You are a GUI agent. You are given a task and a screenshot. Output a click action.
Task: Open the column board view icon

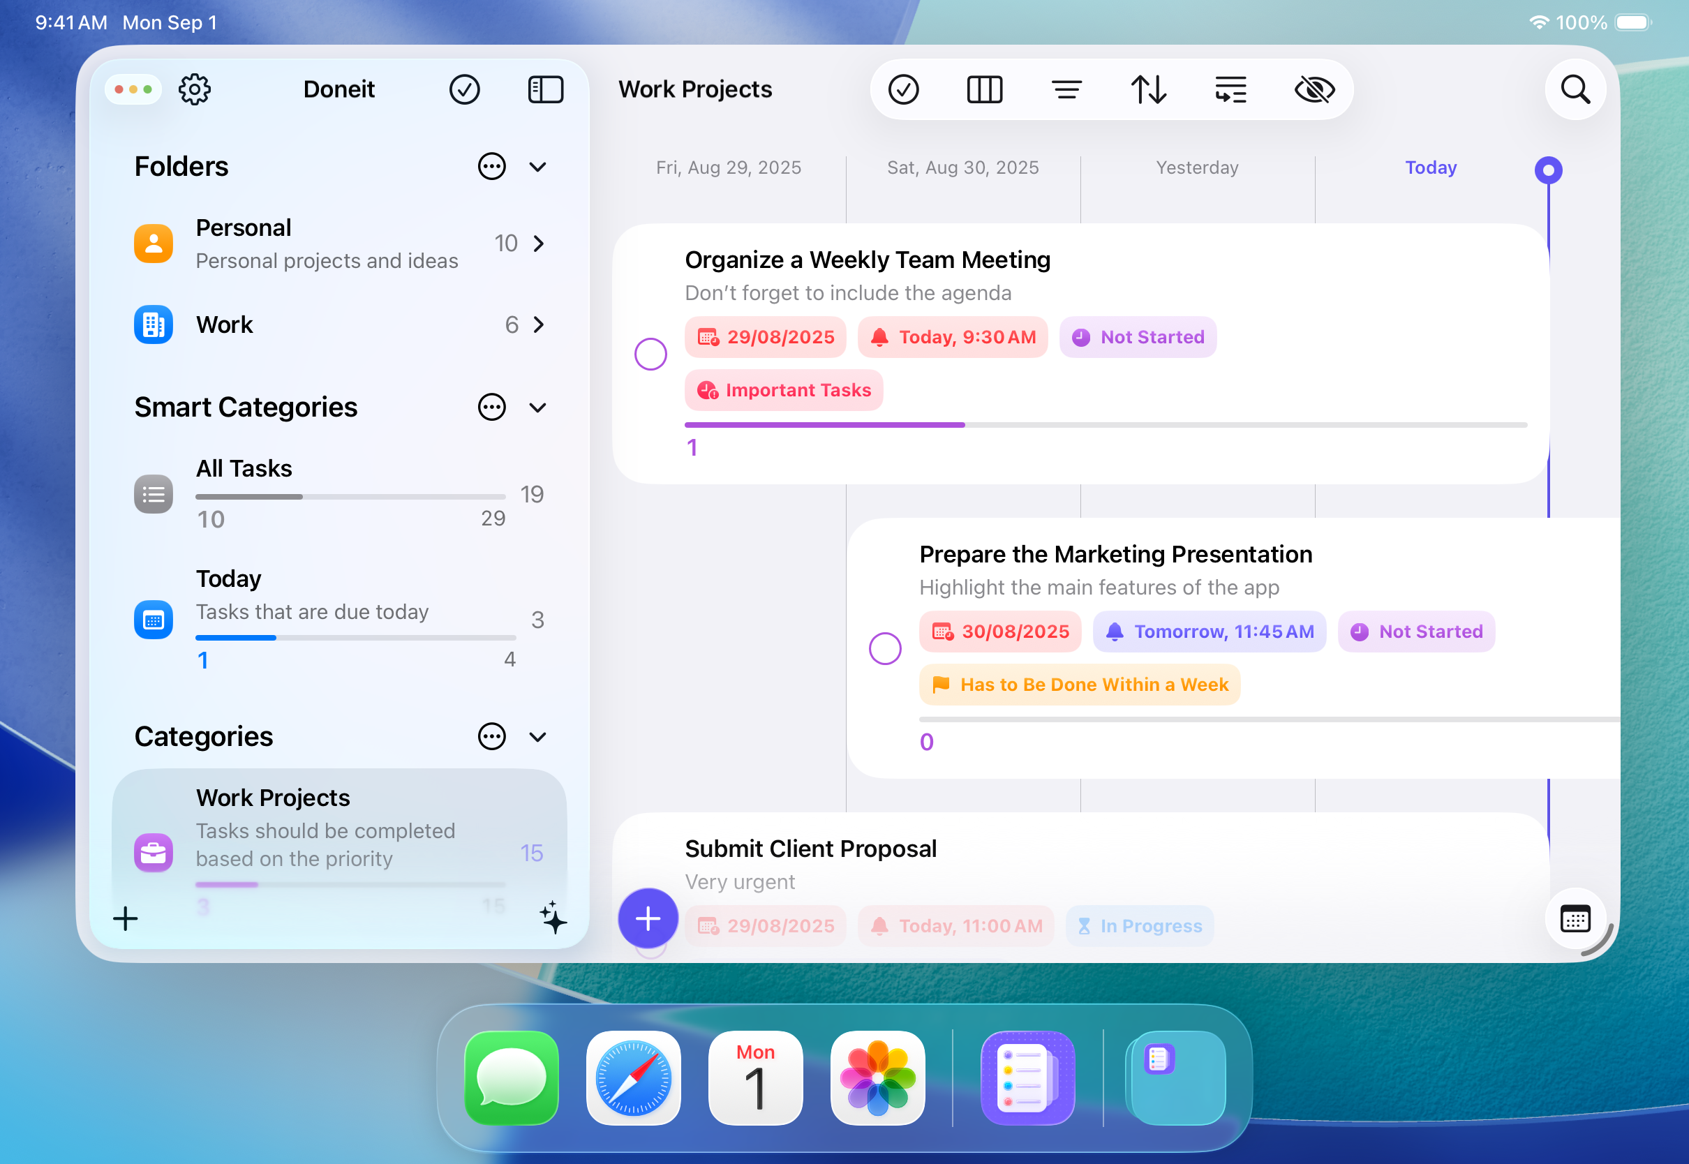[x=985, y=90]
